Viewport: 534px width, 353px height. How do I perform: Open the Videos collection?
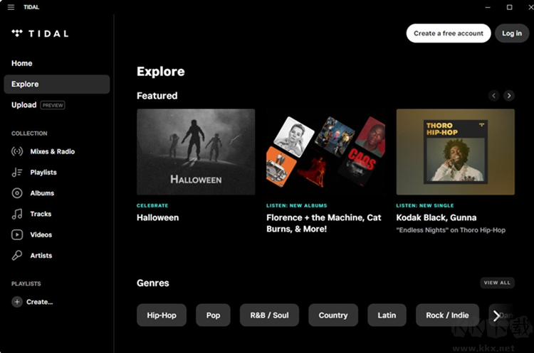41,234
